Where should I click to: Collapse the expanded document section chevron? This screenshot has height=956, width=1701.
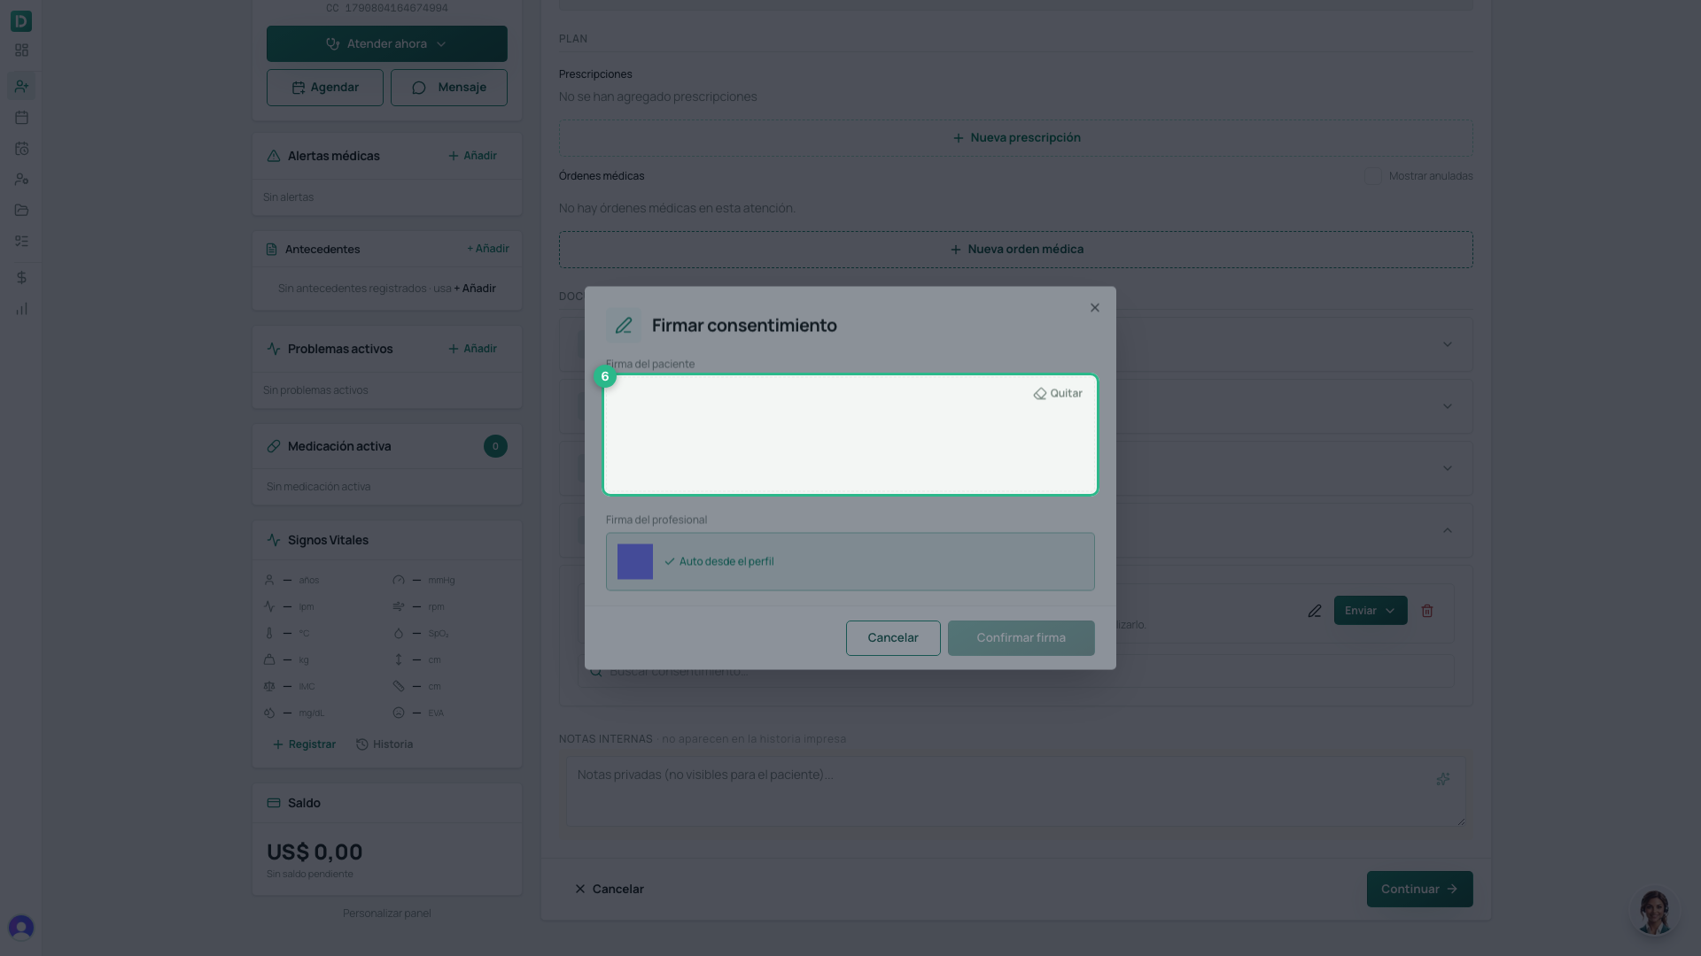click(1448, 531)
